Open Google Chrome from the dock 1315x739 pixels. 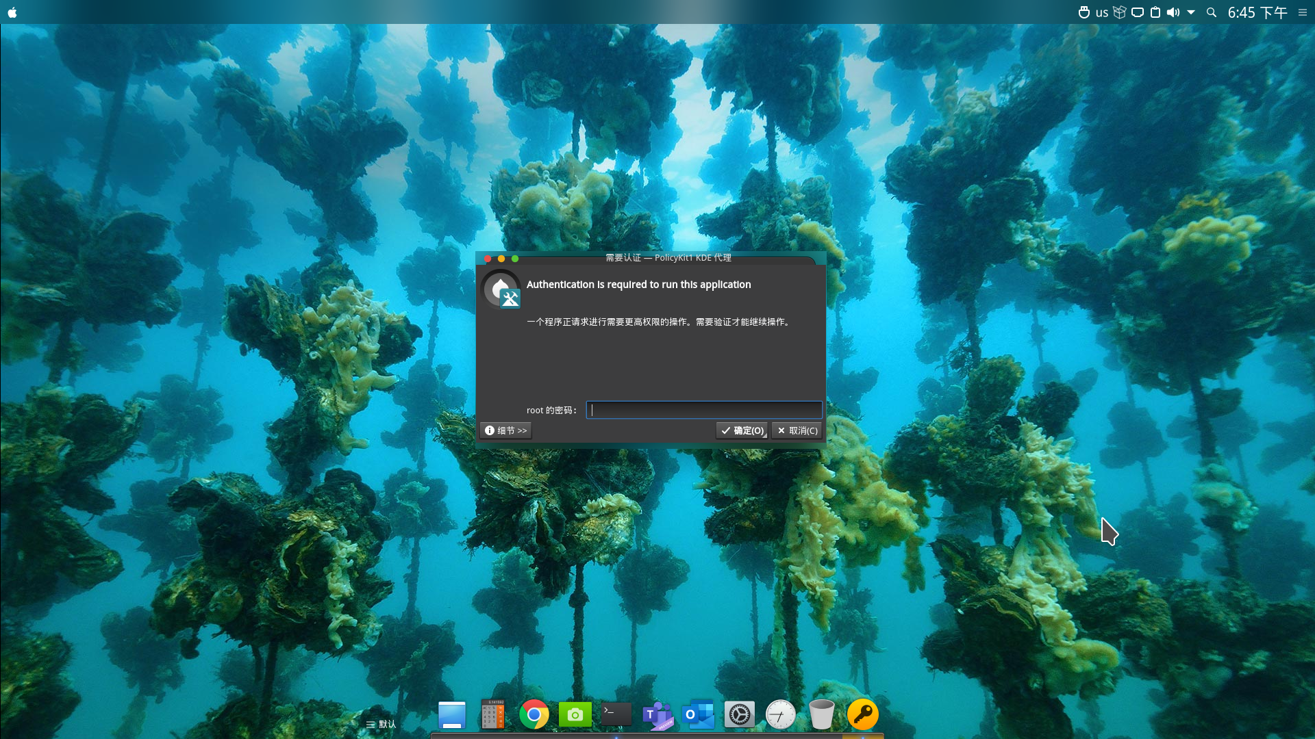click(x=534, y=714)
